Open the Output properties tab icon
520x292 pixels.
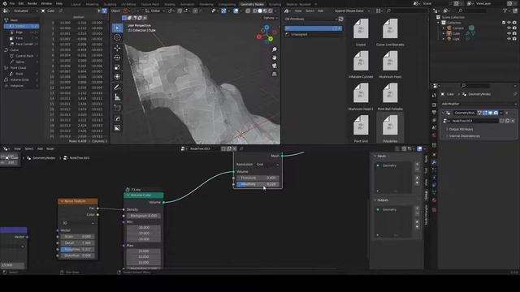click(434, 113)
